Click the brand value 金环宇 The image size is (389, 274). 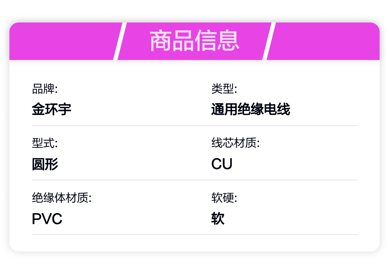[x=52, y=109]
